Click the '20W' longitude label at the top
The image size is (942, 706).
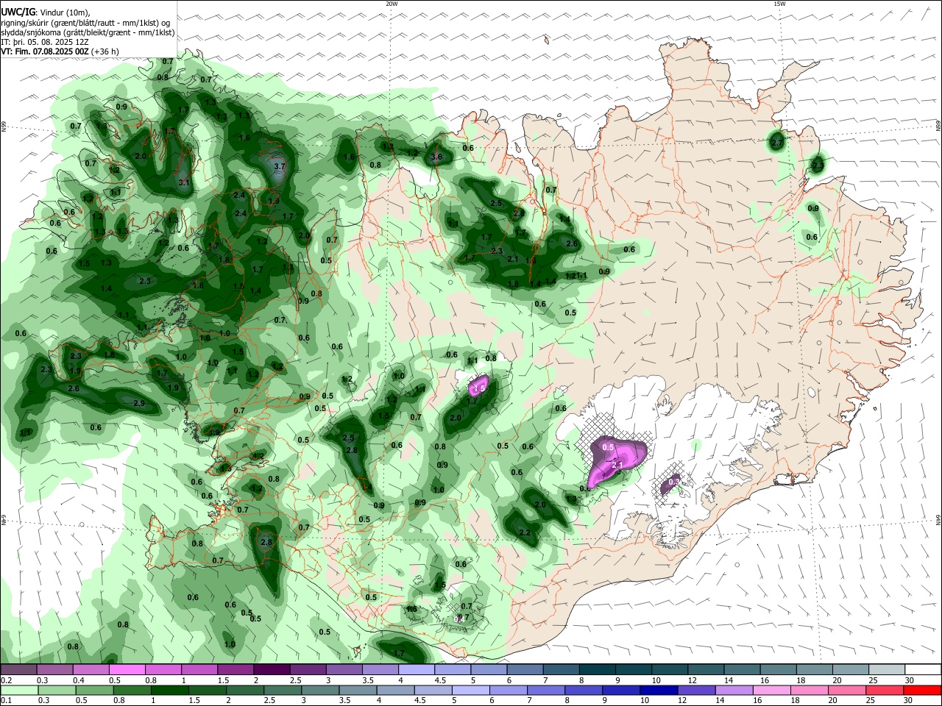pyautogui.click(x=392, y=4)
